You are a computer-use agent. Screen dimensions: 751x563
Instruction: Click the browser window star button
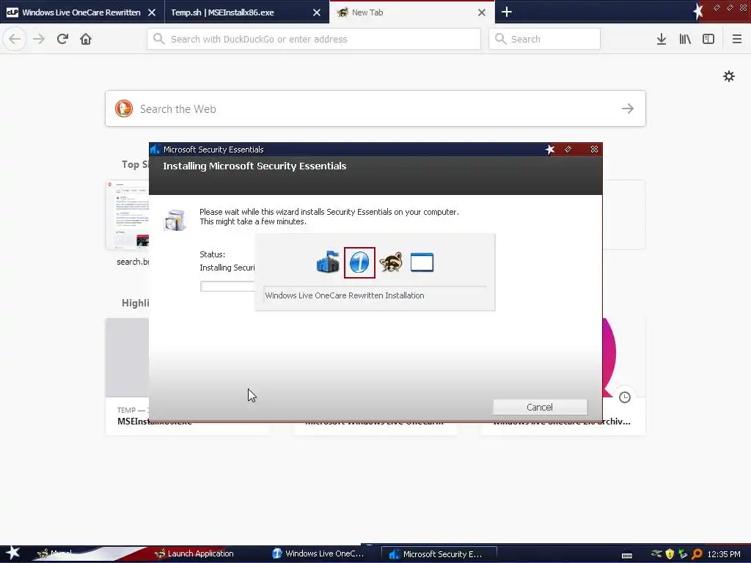(x=698, y=10)
